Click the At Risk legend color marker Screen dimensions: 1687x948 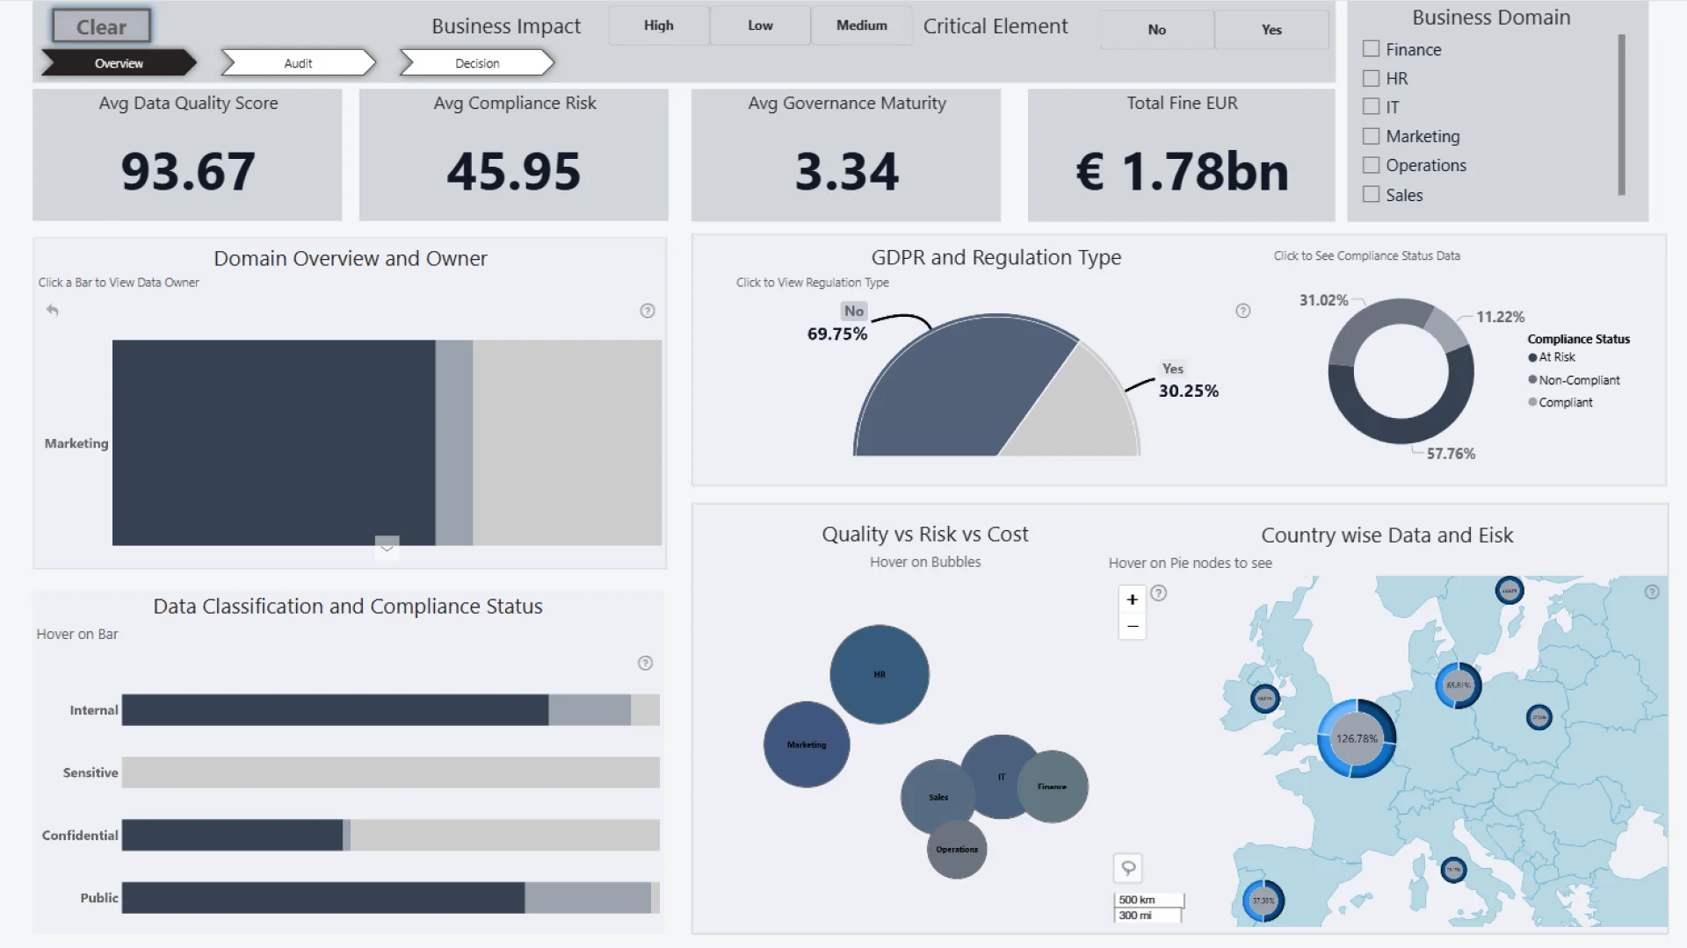(x=1532, y=357)
